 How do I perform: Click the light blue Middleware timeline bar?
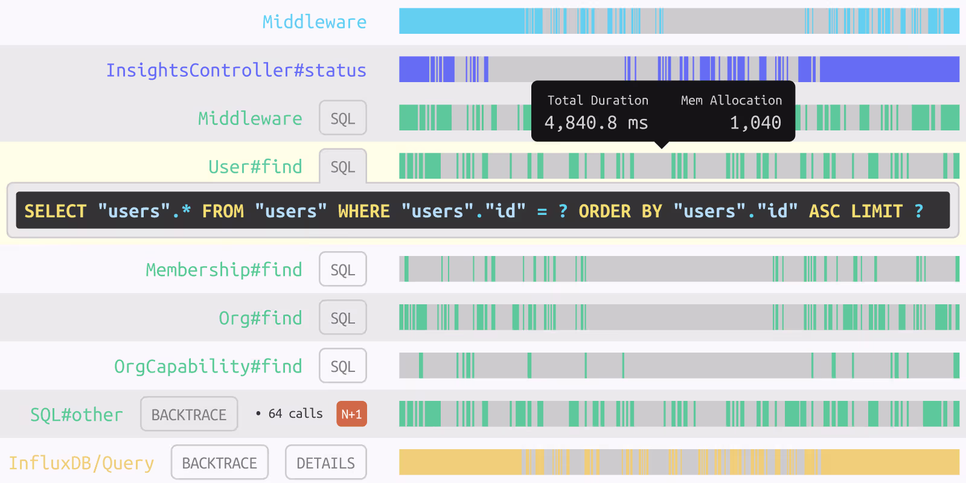coord(679,21)
